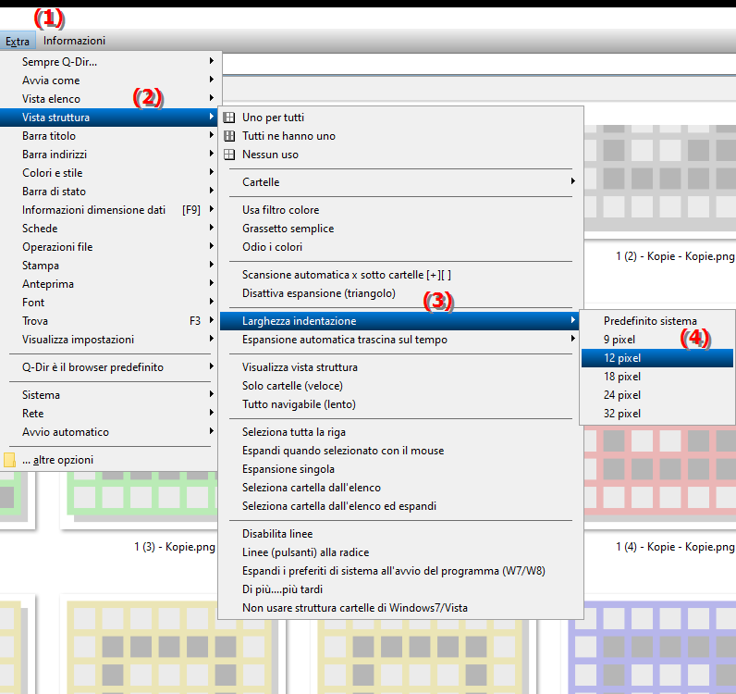This screenshot has height=694, width=736.
Task: Open the Extra menu
Action: tap(18, 41)
